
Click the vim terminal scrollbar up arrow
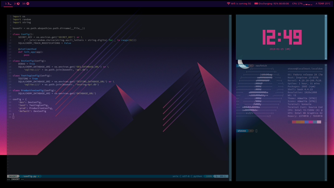230,16
